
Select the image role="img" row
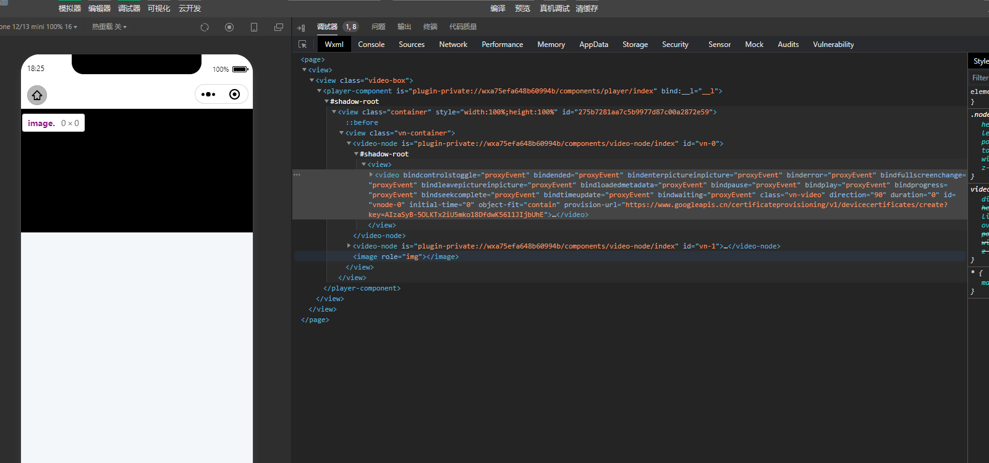pyautogui.click(x=629, y=257)
